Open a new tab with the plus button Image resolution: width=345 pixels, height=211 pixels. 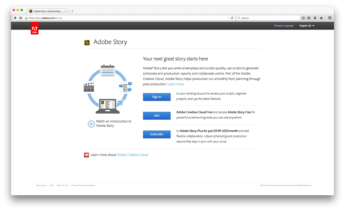72,11
